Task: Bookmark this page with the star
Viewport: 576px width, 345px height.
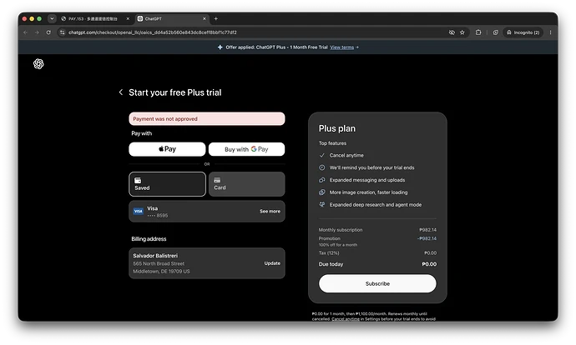Action: pyautogui.click(x=462, y=32)
